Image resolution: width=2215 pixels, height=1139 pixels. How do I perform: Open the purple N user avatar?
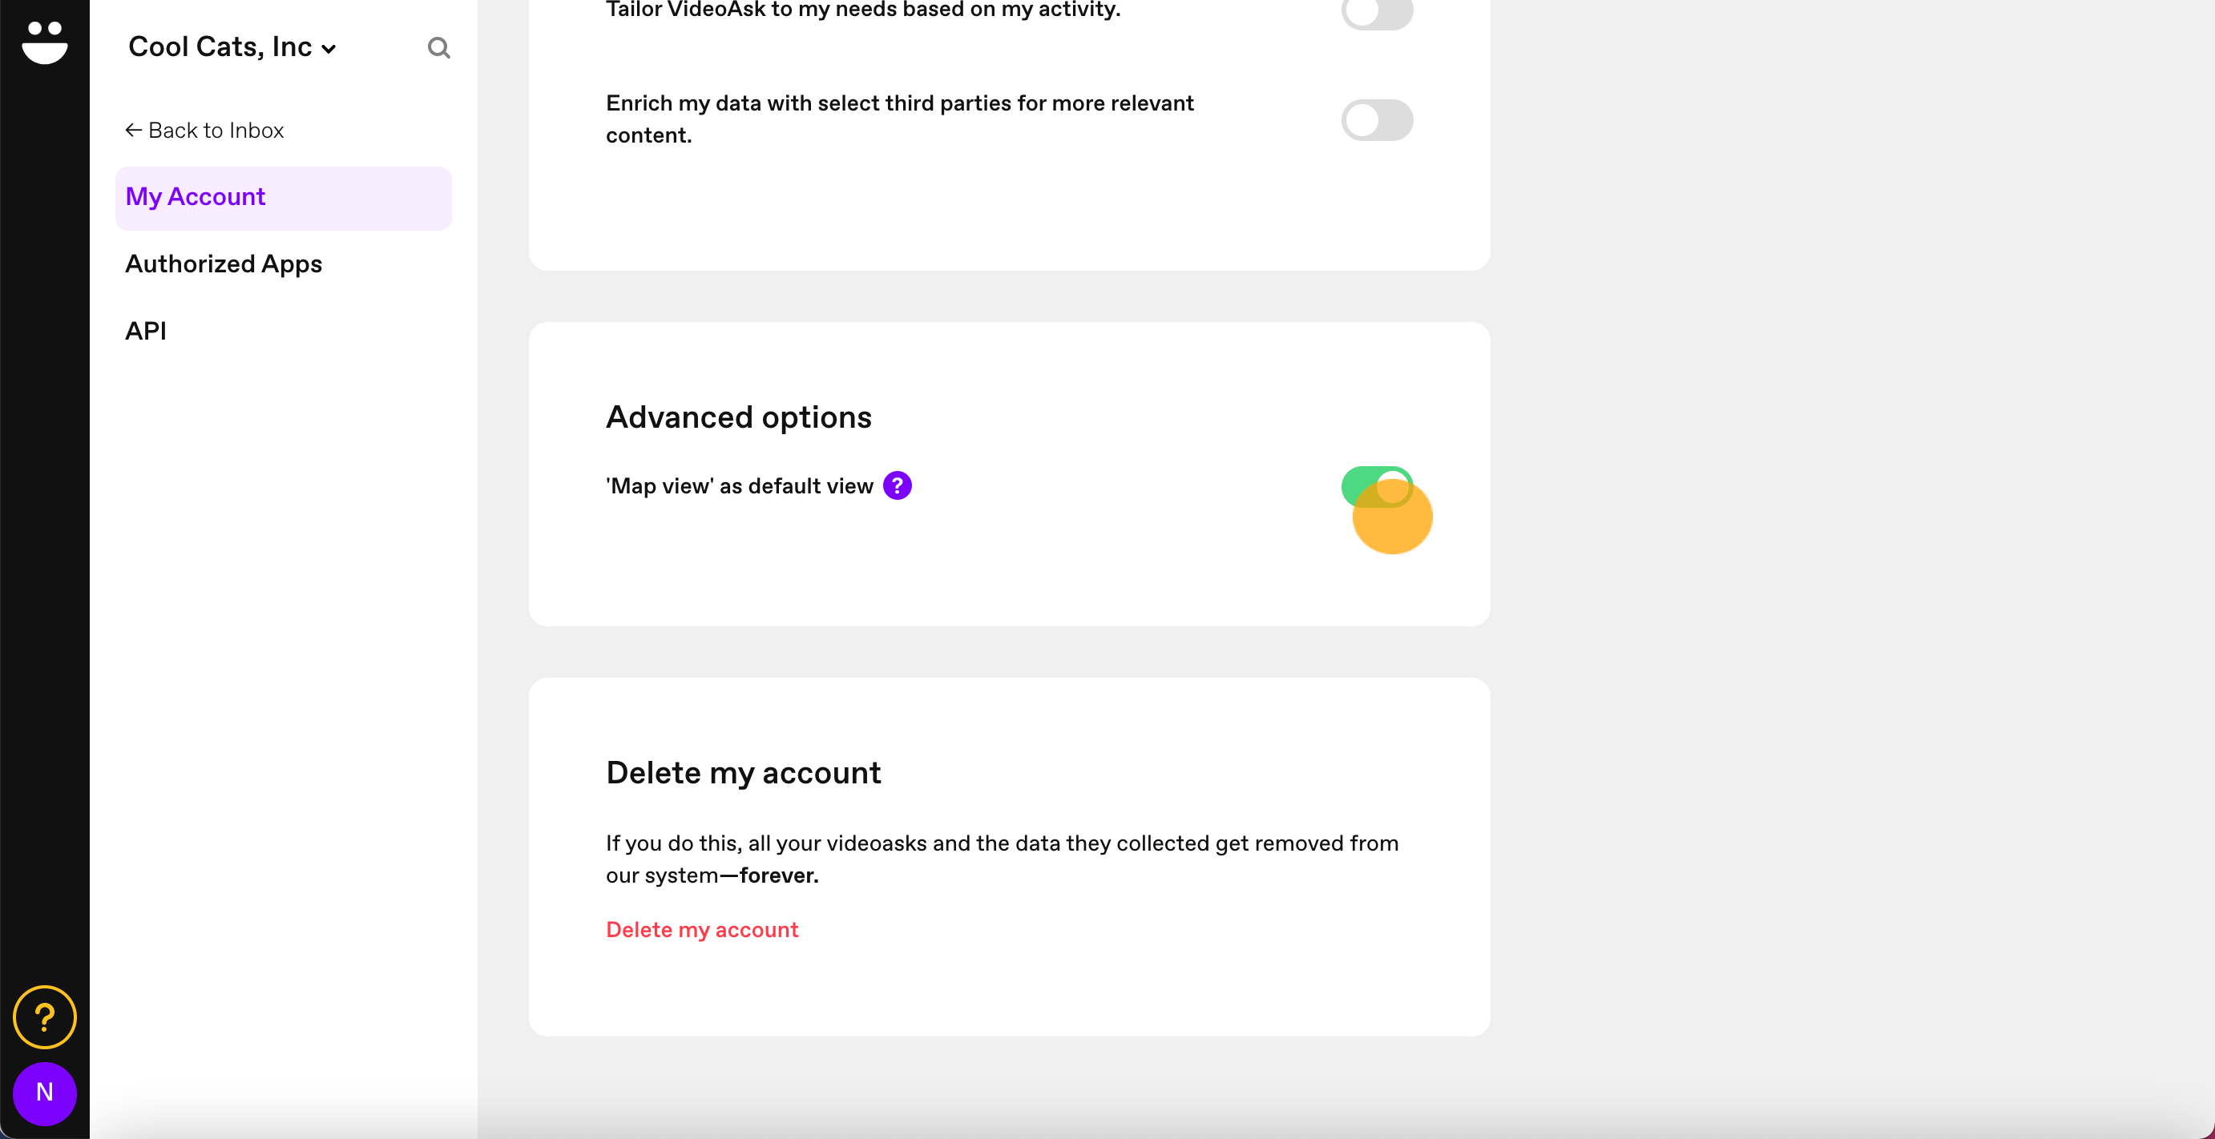click(x=45, y=1093)
